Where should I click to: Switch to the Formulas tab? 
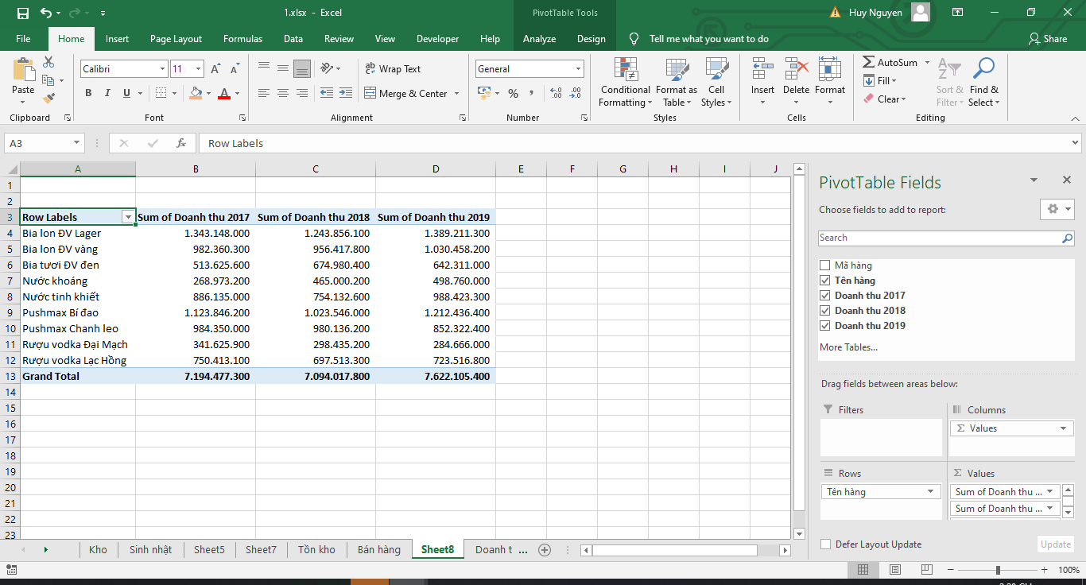click(242, 39)
